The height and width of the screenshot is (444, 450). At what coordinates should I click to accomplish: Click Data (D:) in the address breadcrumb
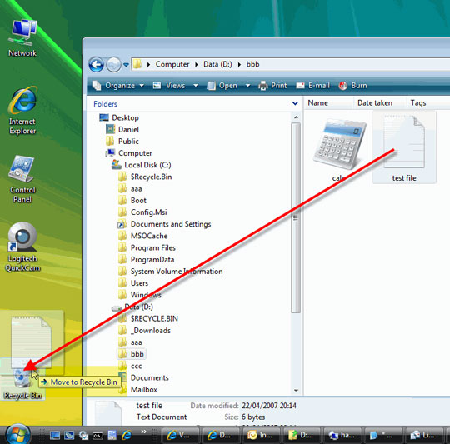tap(217, 64)
